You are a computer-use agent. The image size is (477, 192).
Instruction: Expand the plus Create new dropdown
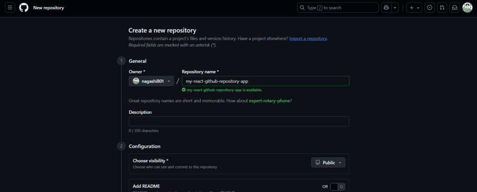coord(414,8)
